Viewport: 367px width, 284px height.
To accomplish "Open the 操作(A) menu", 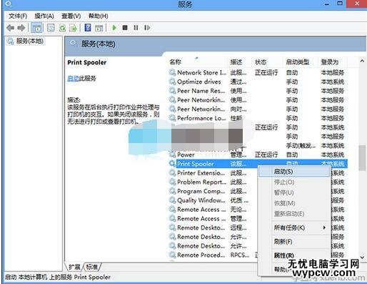I will 44,16.
